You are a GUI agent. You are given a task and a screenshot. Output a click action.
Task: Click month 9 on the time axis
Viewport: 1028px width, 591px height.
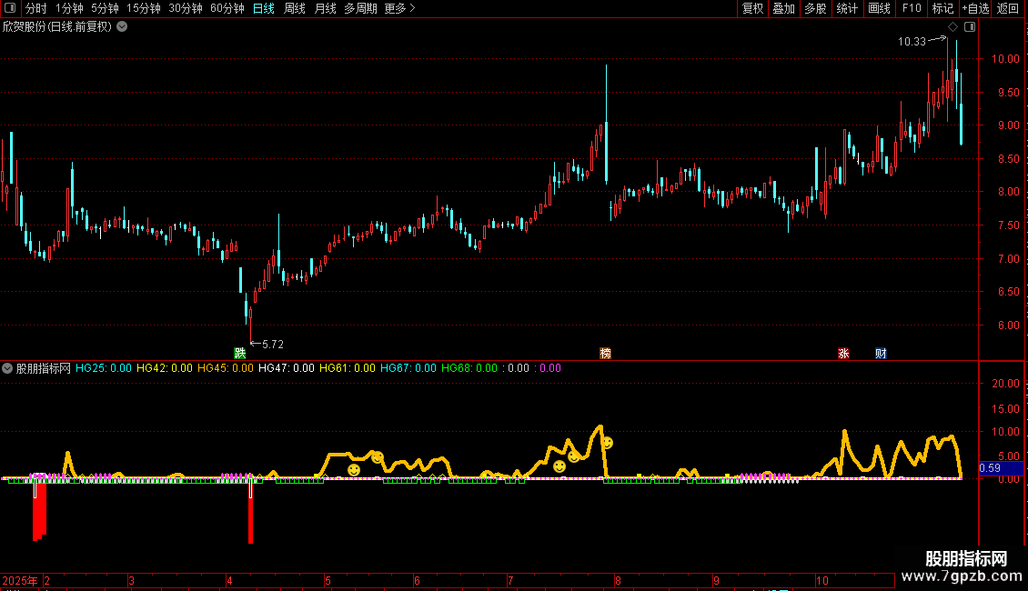coord(717,580)
